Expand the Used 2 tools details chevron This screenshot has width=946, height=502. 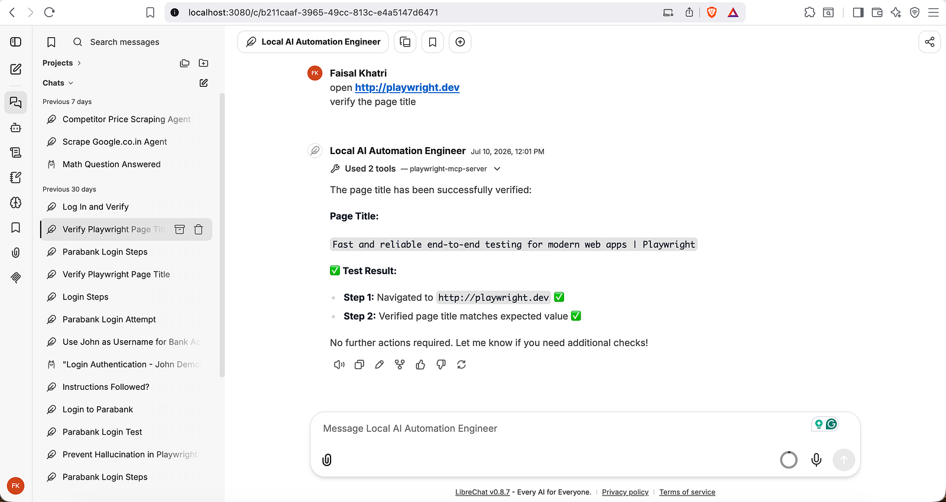497,169
